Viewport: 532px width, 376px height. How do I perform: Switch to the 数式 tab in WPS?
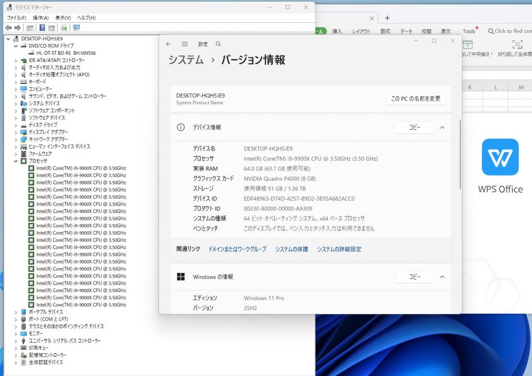click(385, 31)
